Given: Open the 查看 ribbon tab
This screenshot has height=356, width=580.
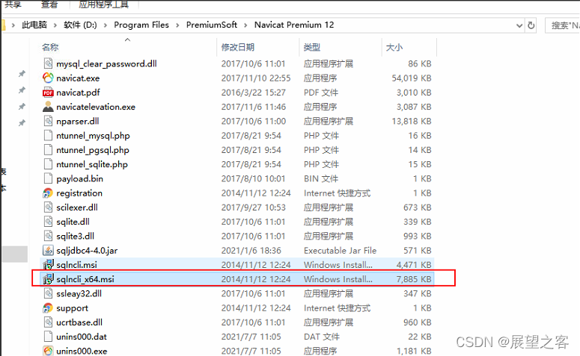Looking at the screenshot, I should pos(49,4).
